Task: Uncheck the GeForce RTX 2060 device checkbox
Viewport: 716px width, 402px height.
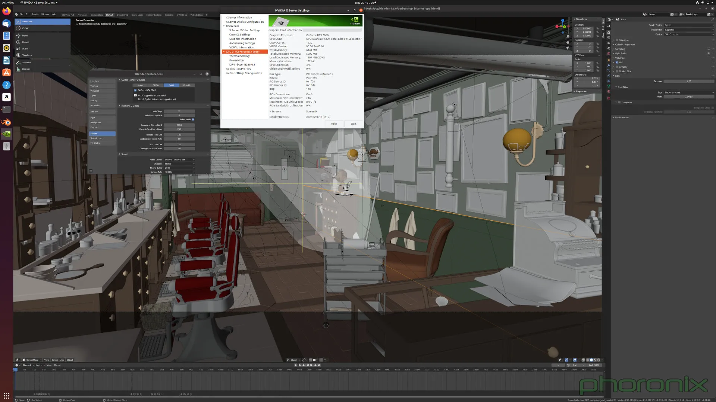Action: [135, 90]
